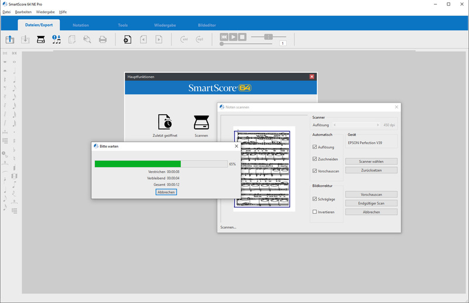The image size is (469, 303).
Task: Click the green scan progress bar
Action: pyautogui.click(x=138, y=164)
